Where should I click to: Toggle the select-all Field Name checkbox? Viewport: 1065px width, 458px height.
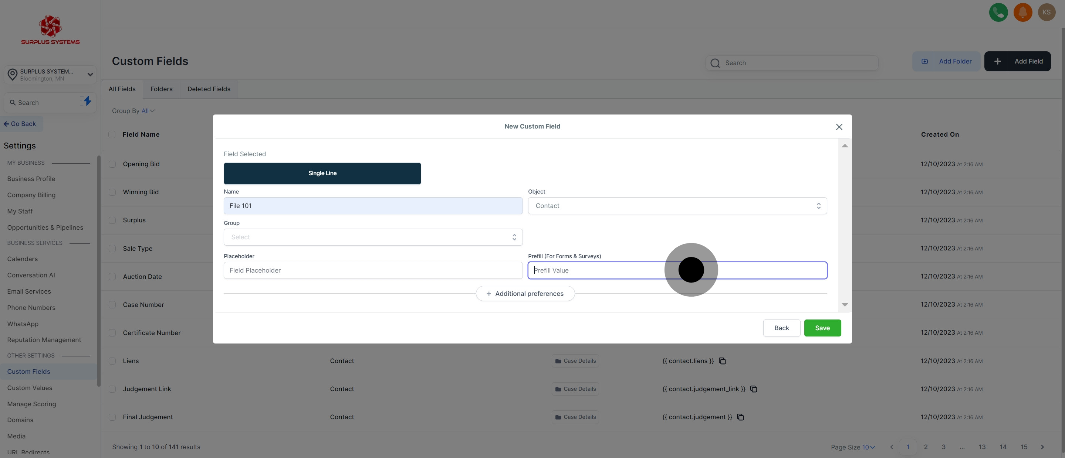(x=112, y=135)
